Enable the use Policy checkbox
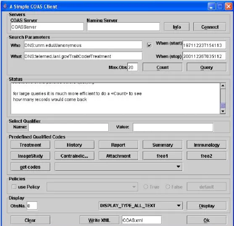 (14, 187)
